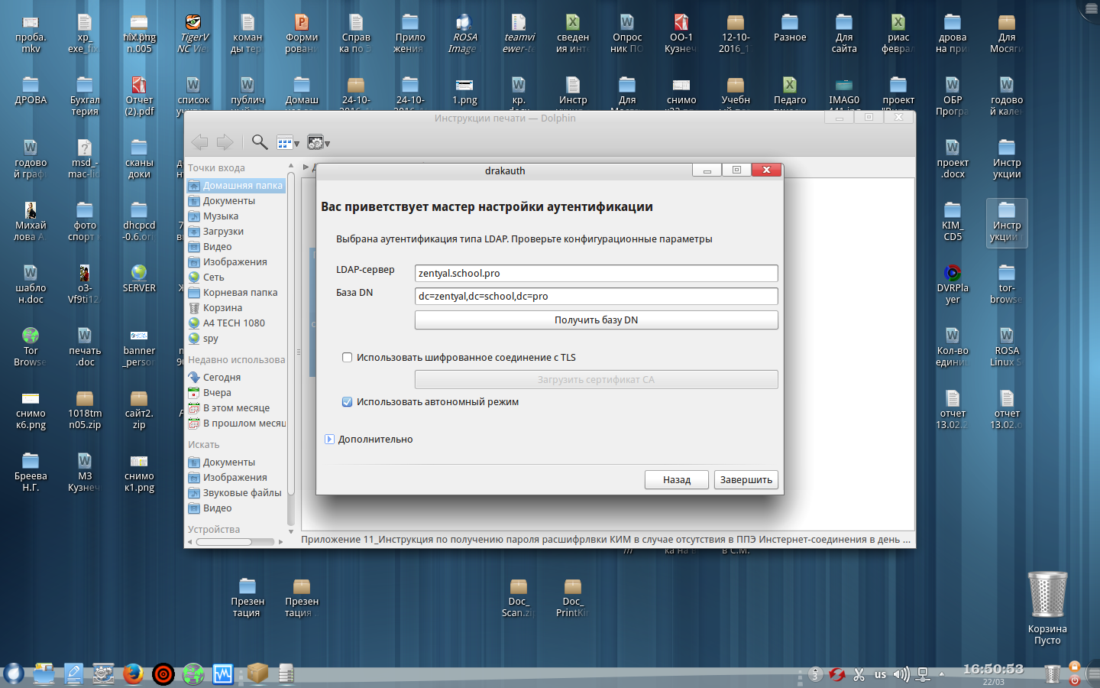Expand the Dolphin breadcrumb arrow
The width and height of the screenshot is (1100, 688).
[x=306, y=167]
